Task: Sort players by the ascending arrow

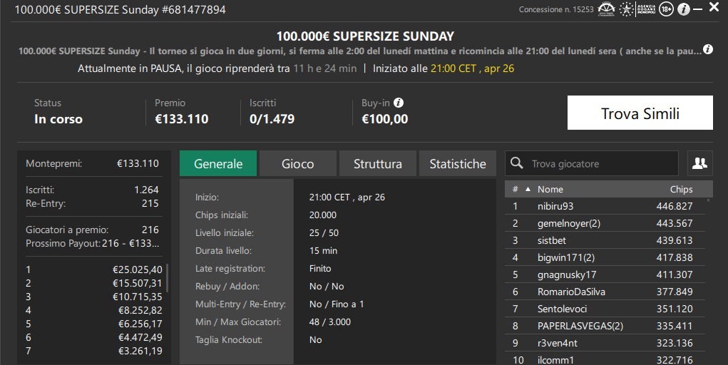Action: coord(528,189)
